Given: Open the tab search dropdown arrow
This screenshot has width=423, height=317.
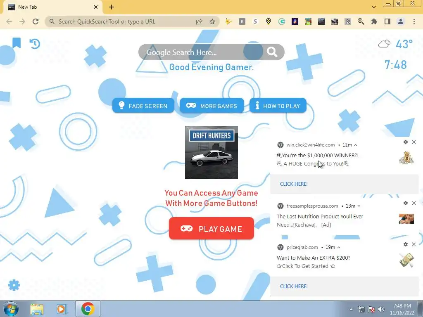Looking at the screenshot, I should [x=373, y=7].
